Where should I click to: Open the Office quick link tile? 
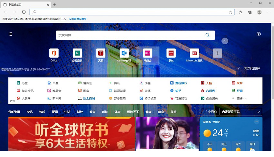(54, 53)
